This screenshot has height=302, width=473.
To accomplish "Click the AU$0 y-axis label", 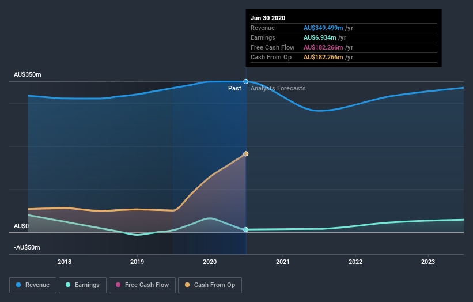I will (21, 226).
